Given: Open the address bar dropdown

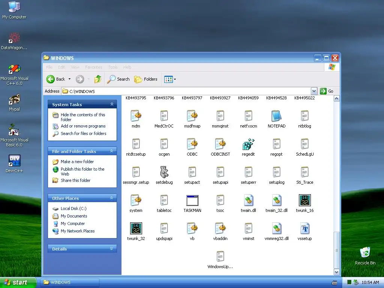Looking at the screenshot, I should tap(314, 91).
